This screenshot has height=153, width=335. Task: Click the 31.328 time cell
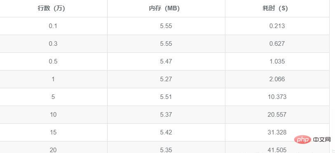click(x=277, y=132)
